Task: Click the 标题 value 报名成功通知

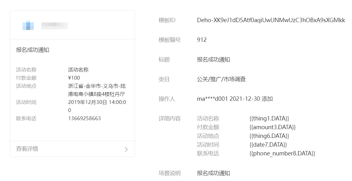Action: click(214, 60)
